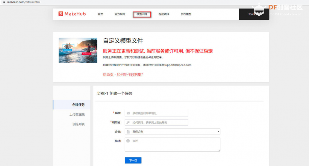Open the user account menu in black header box
The height and width of the screenshot is (166, 309).
click(x=254, y=14)
